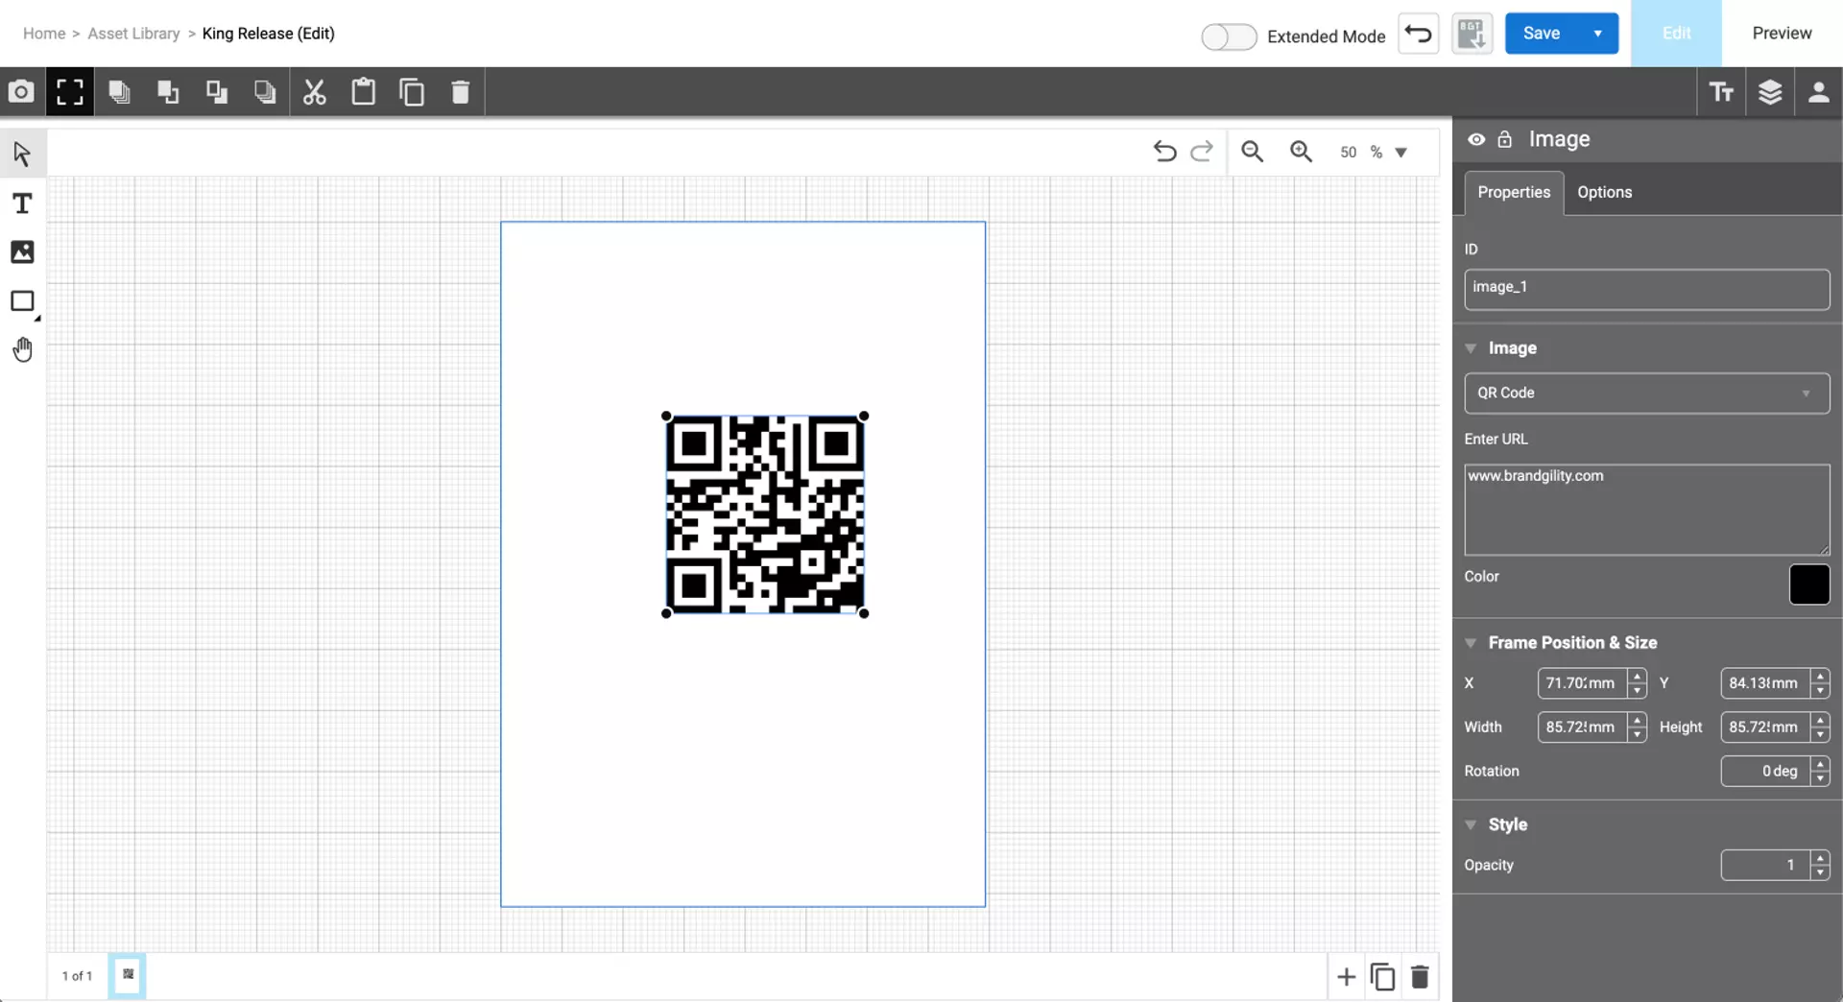Select the rectangle shape tool
This screenshot has width=1843, height=1002.
[x=22, y=301]
